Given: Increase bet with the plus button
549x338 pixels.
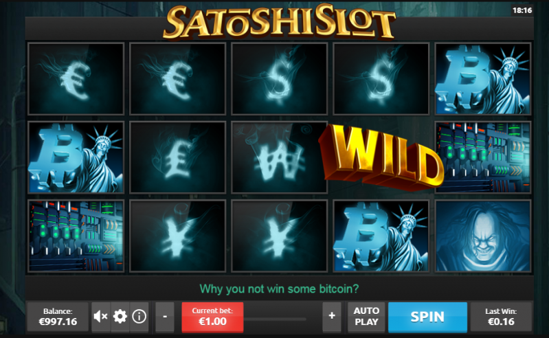Looking at the screenshot, I should tap(332, 316).
